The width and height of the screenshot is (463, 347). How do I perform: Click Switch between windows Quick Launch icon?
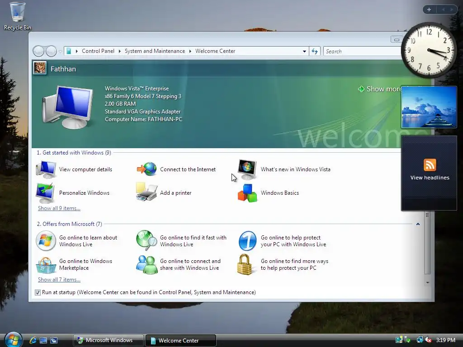(x=54, y=341)
